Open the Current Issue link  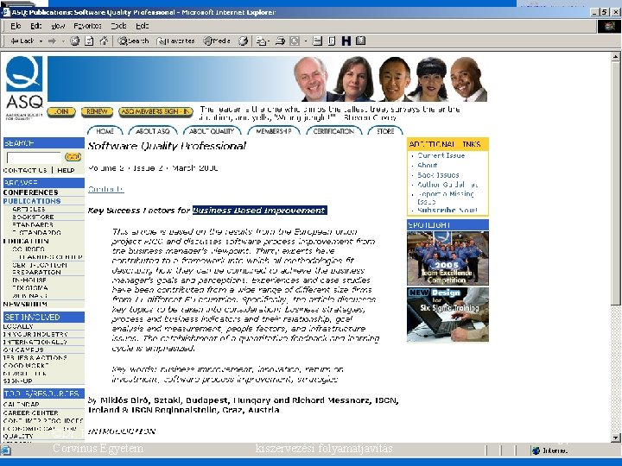point(441,155)
